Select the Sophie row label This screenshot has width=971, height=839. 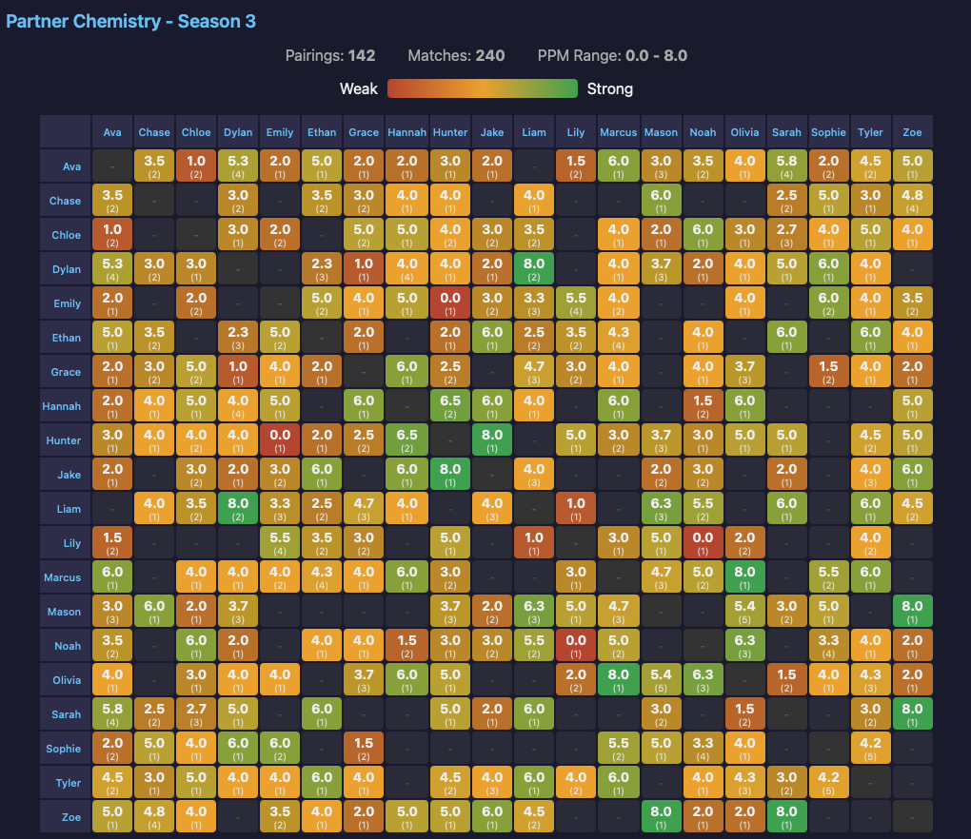click(x=66, y=749)
